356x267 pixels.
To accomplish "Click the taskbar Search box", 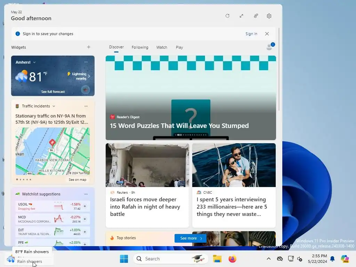I will [171, 259].
